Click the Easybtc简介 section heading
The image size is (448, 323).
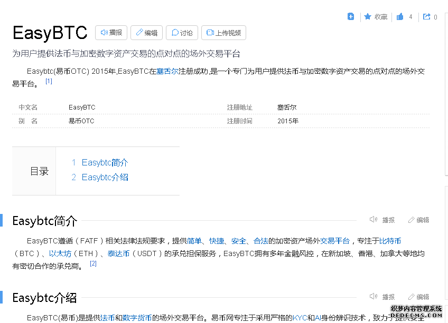pyautogui.click(x=45, y=221)
